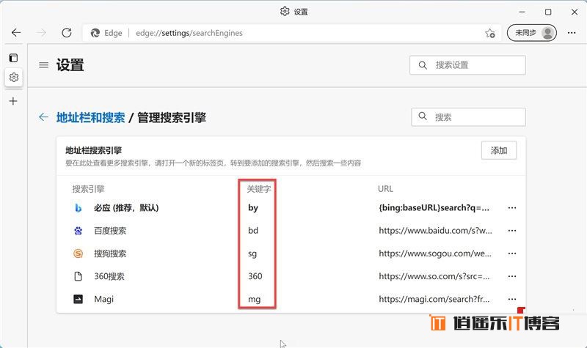Select the settings gear vertical tab

pos(14,78)
